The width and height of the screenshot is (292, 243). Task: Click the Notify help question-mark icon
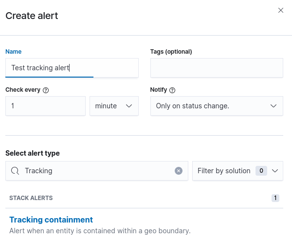click(x=172, y=90)
